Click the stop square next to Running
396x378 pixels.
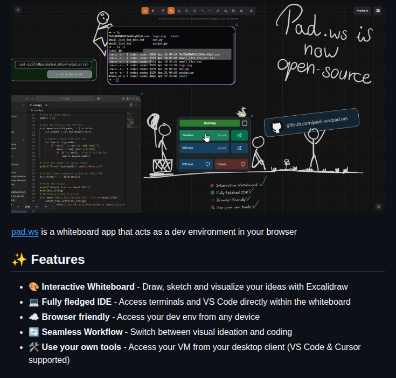(x=245, y=123)
